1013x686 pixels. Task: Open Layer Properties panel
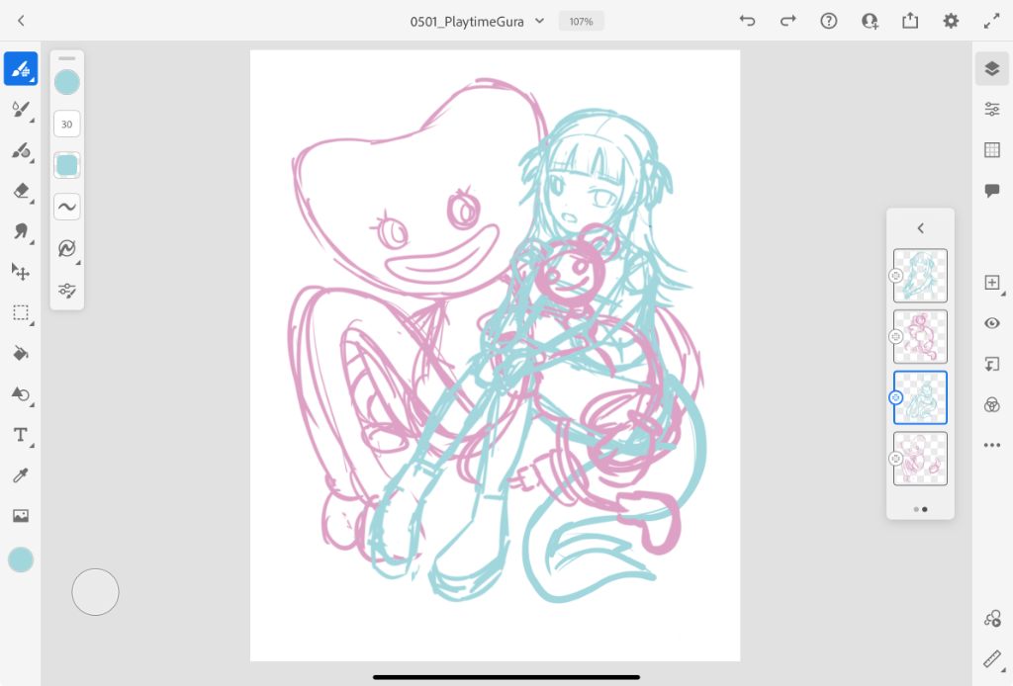coord(992,109)
